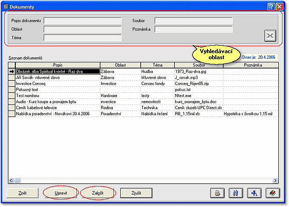289x207 pixels.
Task: Click the Založit button
Action: point(97,193)
